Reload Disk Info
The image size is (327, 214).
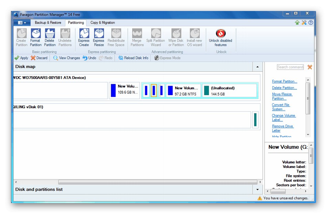point(134,58)
